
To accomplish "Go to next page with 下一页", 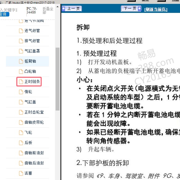I will 131,8.
